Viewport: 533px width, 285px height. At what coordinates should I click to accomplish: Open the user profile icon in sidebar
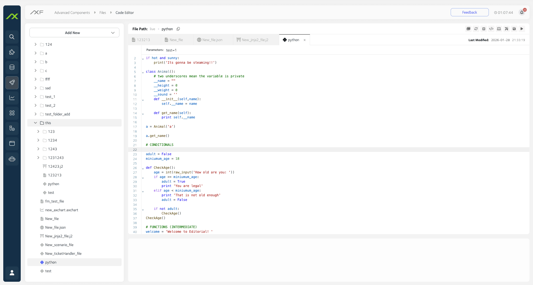(x=12, y=273)
